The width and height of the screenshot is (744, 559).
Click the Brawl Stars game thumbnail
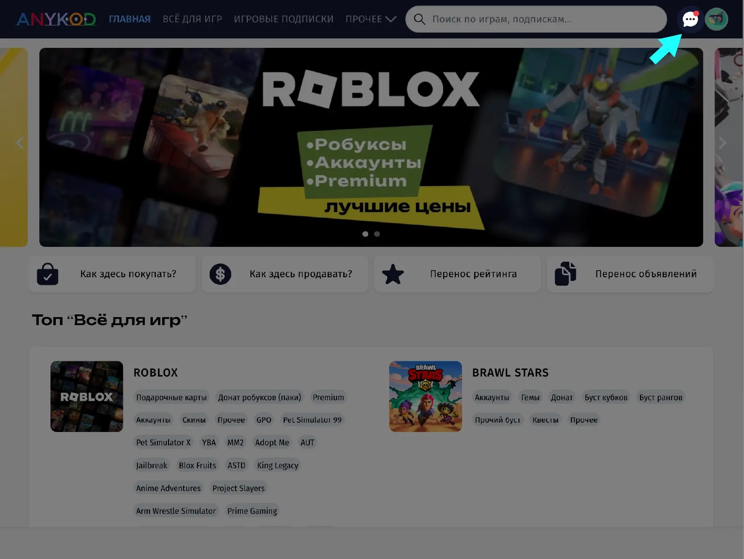[425, 396]
